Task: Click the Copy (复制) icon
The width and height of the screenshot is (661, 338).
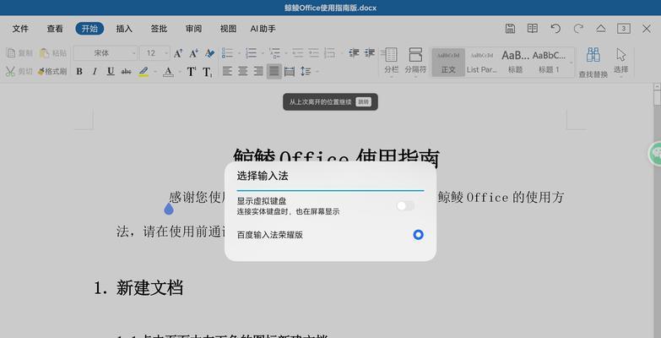Action: (11, 53)
